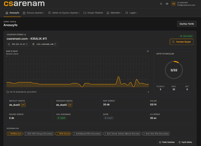Image resolution: width=201 pixels, height=146 pixels.
Task: Toggle Anti Hile Dosya Koruması
Action: (39, 134)
